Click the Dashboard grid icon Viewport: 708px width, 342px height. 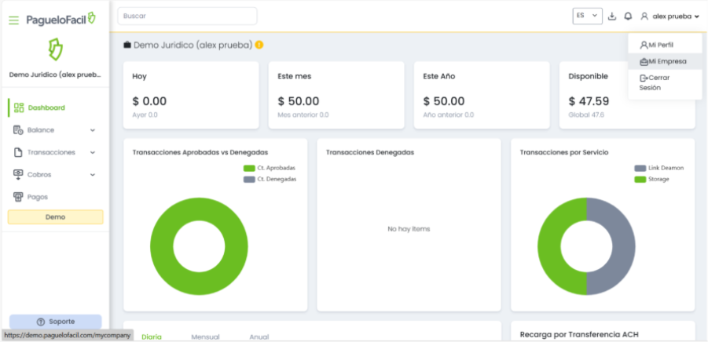[x=19, y=107]
